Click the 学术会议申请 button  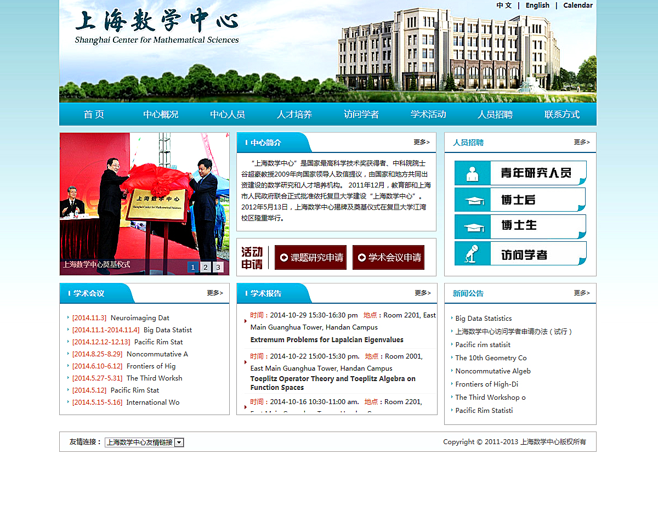[x=388, y=257]
